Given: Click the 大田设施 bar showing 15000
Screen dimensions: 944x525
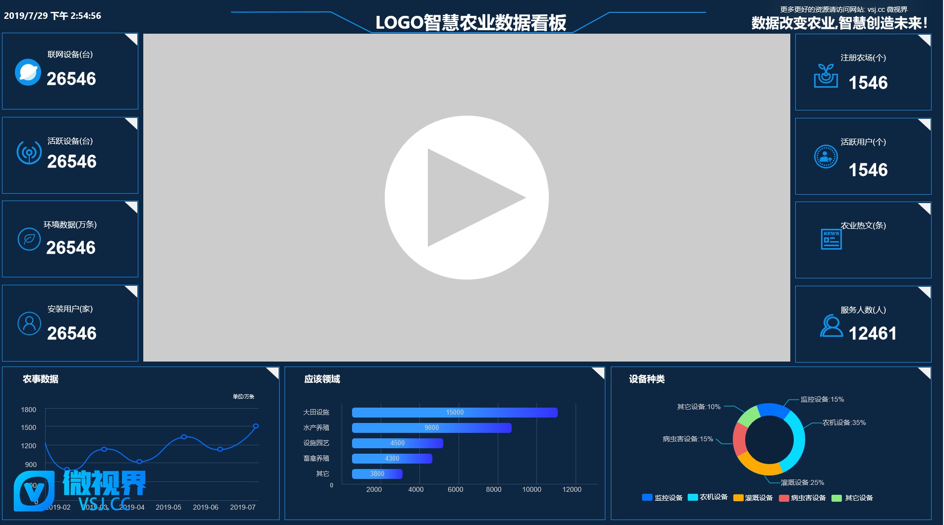Looking at the screenshot, I should coord(455,413).
